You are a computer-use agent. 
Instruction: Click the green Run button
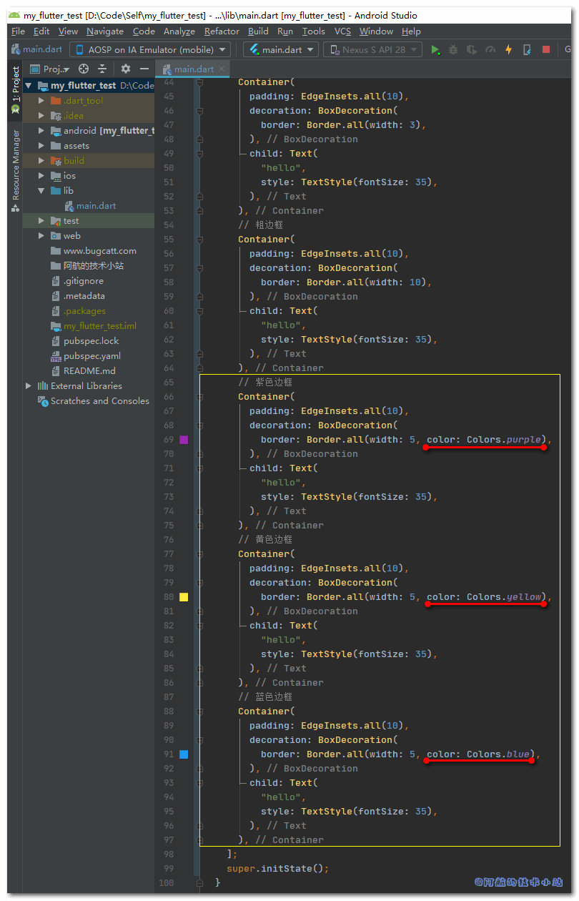pos(435,49)
